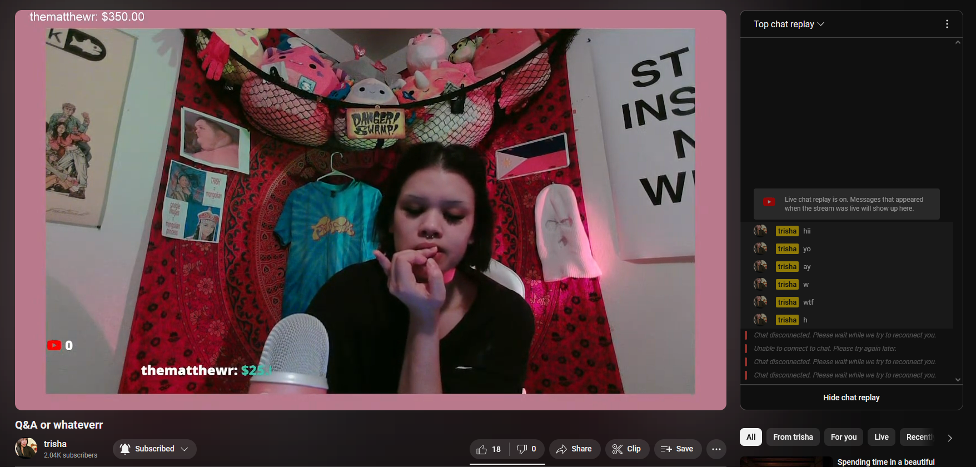Click trisha author badge on 'wtf' message
Image resolution: width=976 pixels, height=467 pixels.
click(x=787, y=302)
